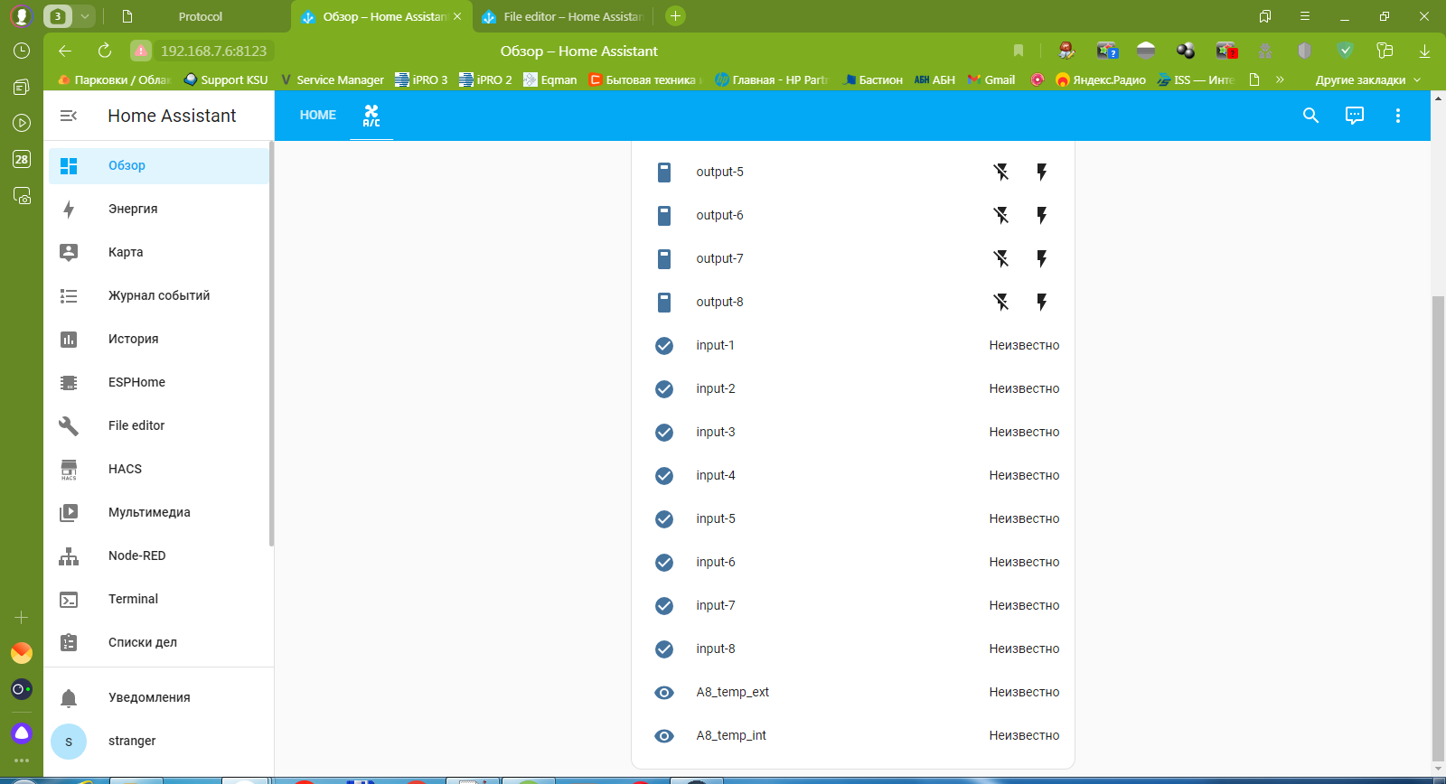This screenshot has width=1446, height=784.
Task: Open the A8_temp_ext sensor details
Action: pyautogui.click(x=732, y=692)
